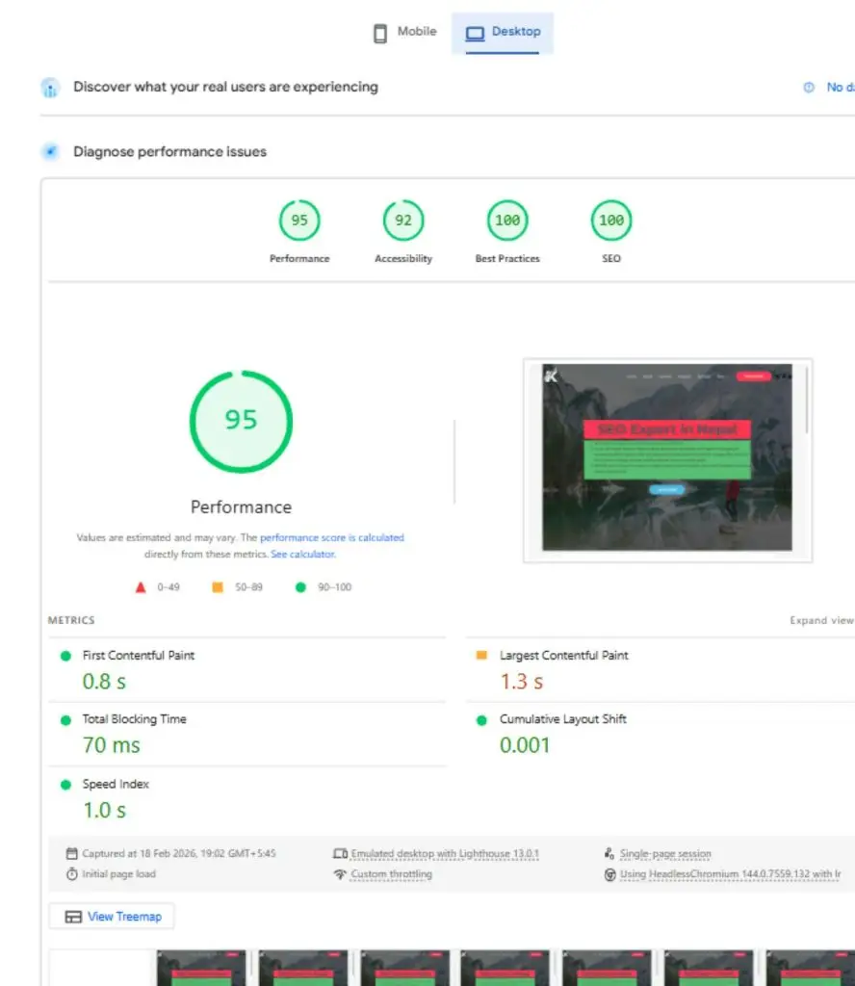Click the page screenshot preview thumbnail

667,459
